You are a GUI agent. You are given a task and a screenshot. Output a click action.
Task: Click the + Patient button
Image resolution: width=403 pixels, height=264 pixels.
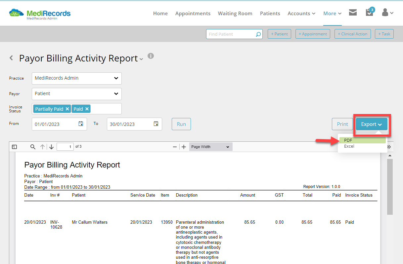[x=279, y=34]
